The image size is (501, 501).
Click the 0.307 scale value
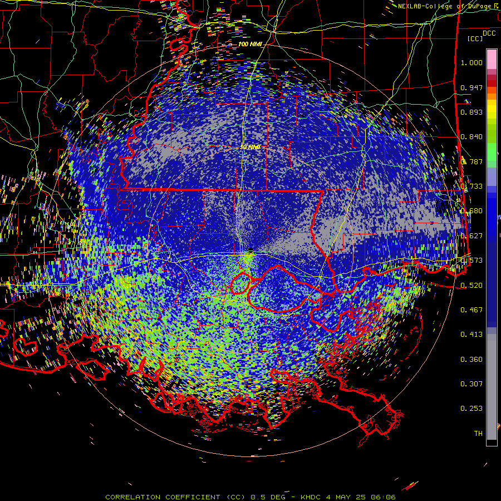click(x=471, y=384)
